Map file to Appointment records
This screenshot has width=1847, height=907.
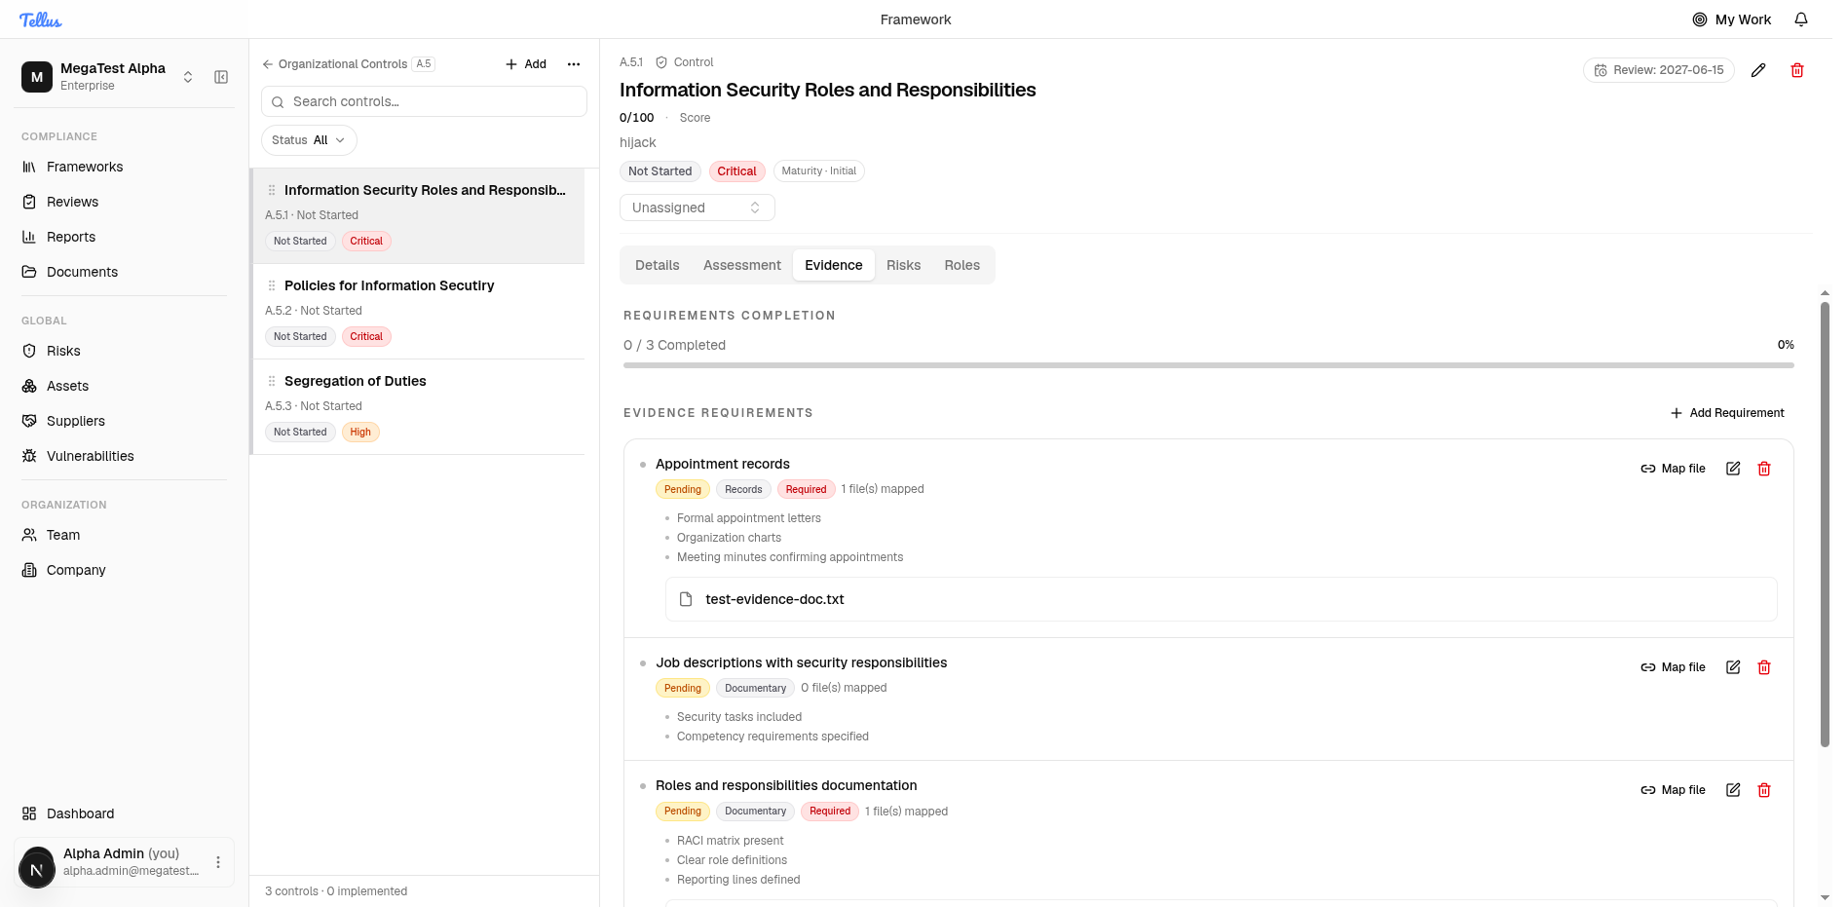point(1674,469)
